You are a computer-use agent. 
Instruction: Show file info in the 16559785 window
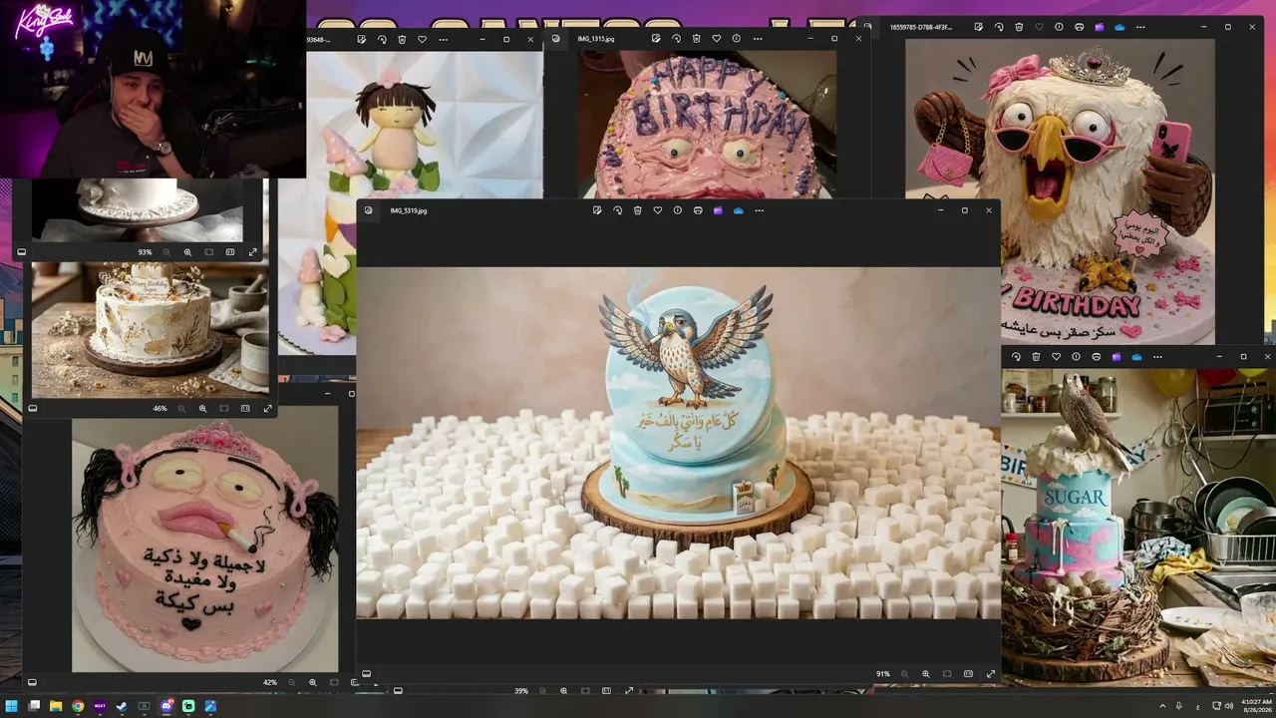coord(1059,27)
